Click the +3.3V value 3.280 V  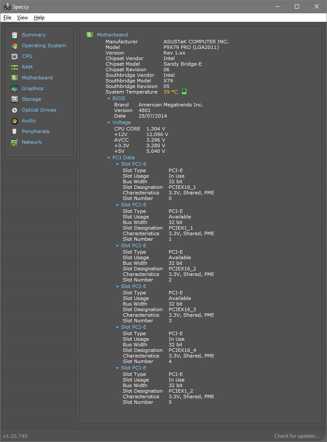156,145
